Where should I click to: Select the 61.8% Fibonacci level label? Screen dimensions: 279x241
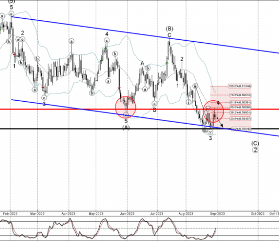tap(240, 102)
